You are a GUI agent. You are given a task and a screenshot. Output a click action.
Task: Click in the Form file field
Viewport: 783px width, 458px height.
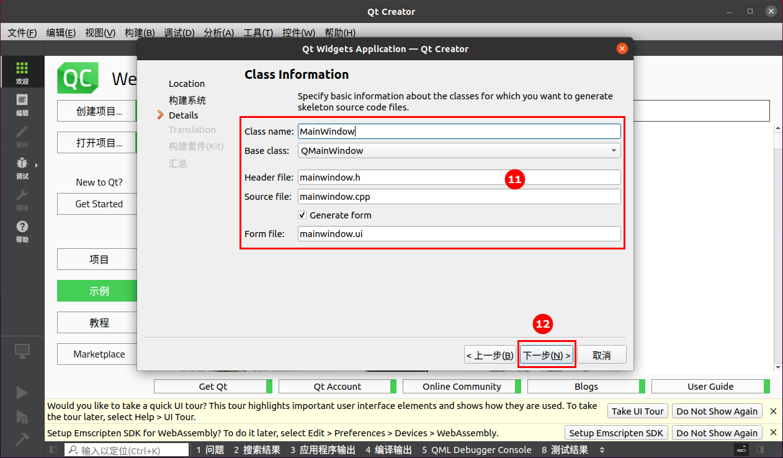[459, 233]
